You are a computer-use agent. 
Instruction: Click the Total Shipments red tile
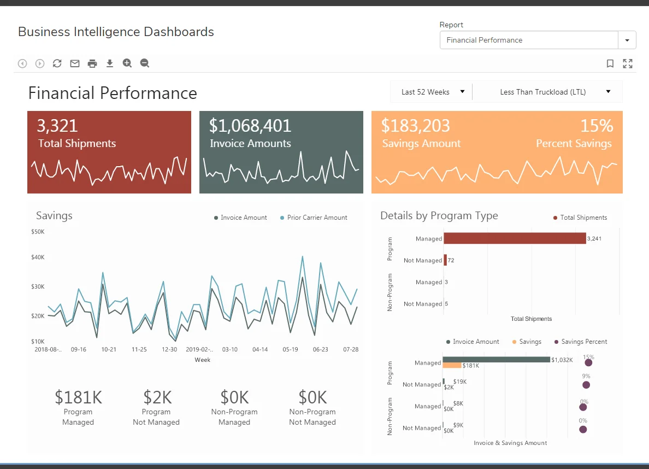point(109,152)
